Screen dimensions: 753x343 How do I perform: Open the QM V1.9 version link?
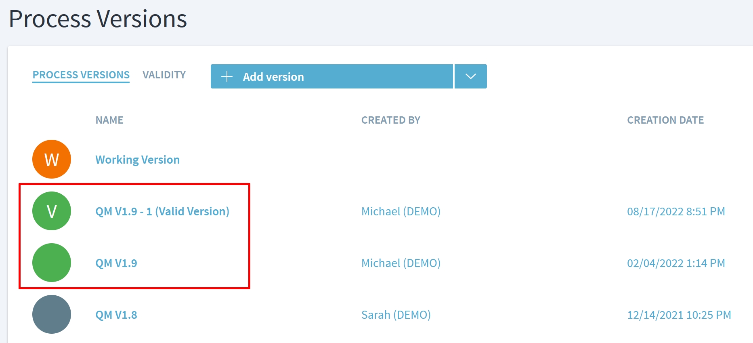coord(116,263)
